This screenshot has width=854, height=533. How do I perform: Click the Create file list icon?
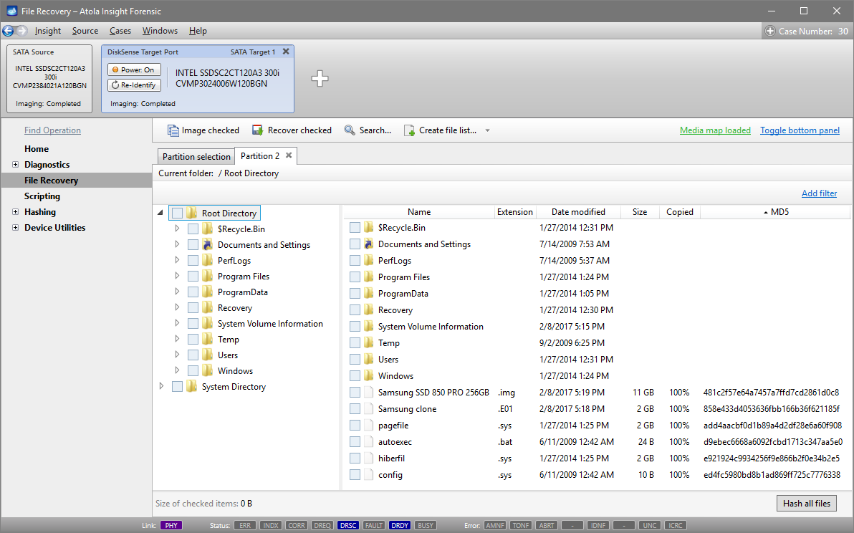point(409,130)
